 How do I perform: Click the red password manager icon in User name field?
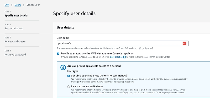tap(185, 43)
